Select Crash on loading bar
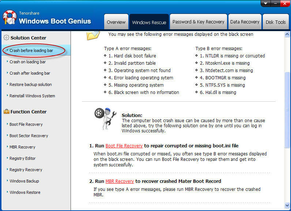This screenshot has height=211, width=291. pyautogui.click(x=27, y=62)
